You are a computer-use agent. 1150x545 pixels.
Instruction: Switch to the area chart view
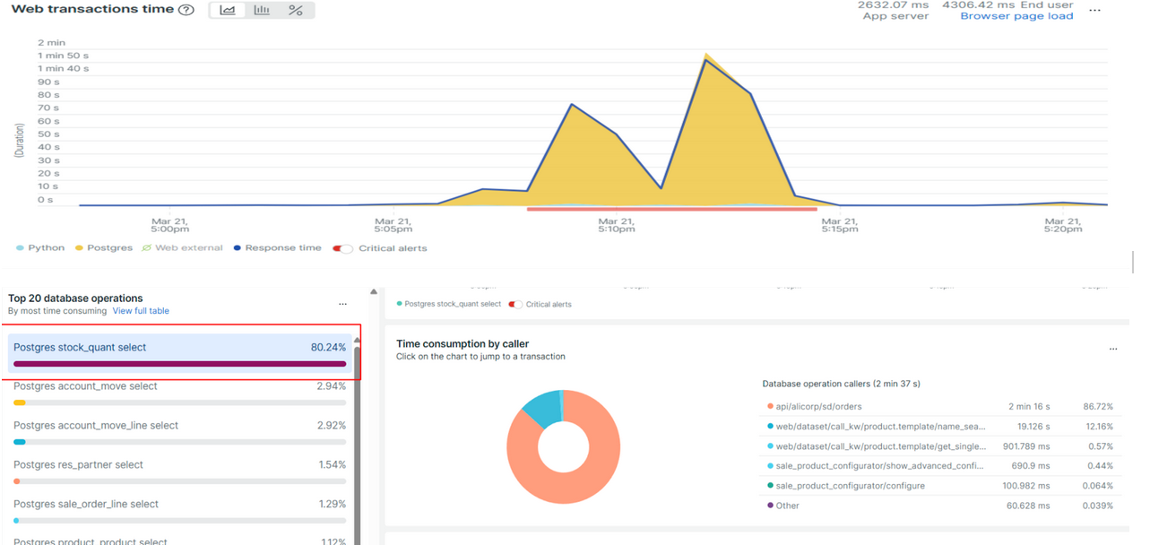[228, 11]
